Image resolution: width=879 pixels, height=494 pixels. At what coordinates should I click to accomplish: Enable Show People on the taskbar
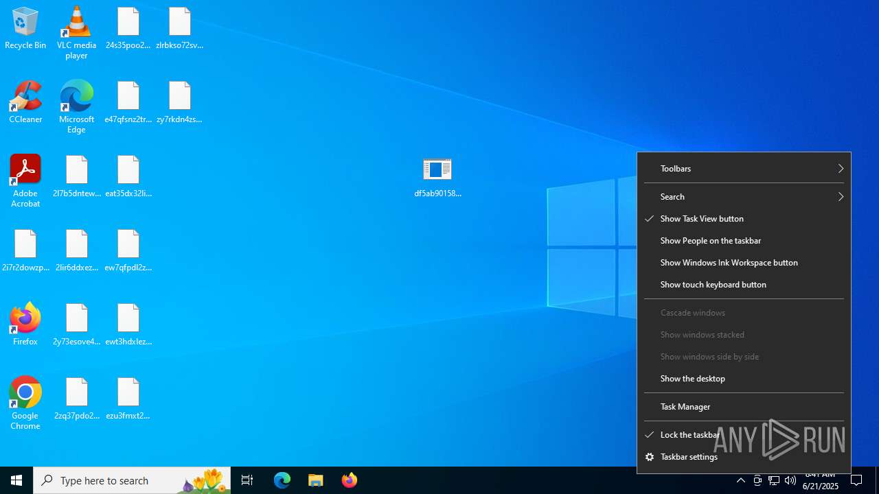tap(744, 241)
